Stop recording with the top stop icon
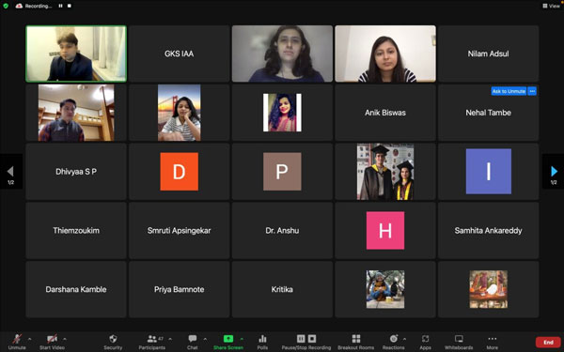Screen dimensions: 564x352 click(70, 6)
